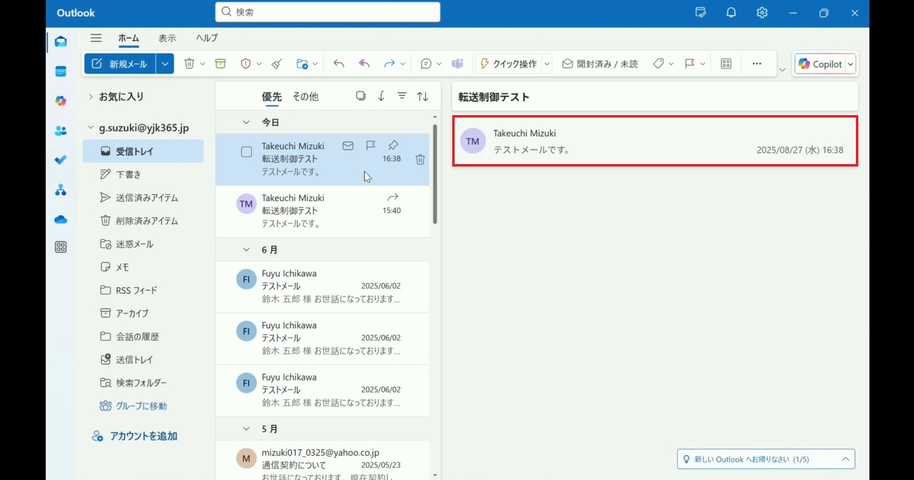The height and width of the screenshot is (480, 914).
Task: Switch to the その他 inbox tab
Action: (x=305, y=97)
